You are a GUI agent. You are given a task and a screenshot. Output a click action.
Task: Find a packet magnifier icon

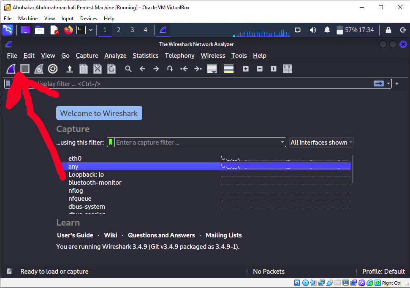pyautogui.click(x=128, y=69)
